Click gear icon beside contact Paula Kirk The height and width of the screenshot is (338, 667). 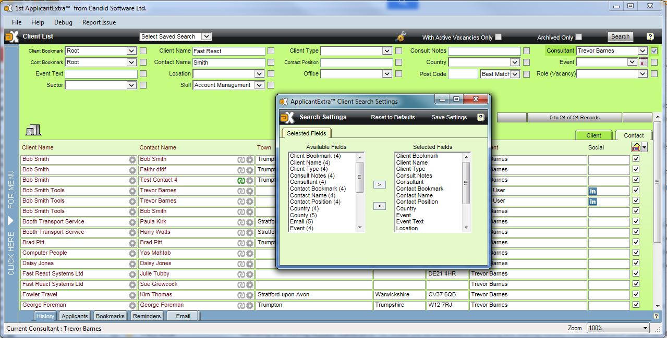click(x=250, y=222)
